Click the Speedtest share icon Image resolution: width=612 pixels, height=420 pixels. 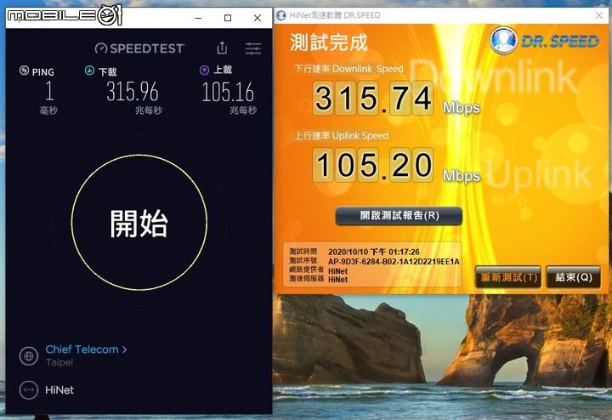pos(222,48)
